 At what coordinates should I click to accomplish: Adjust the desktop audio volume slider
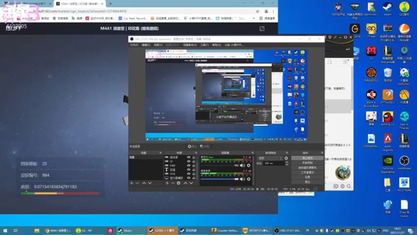219,179
